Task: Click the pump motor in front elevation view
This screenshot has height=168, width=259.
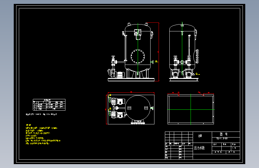Action: [121, 74]
